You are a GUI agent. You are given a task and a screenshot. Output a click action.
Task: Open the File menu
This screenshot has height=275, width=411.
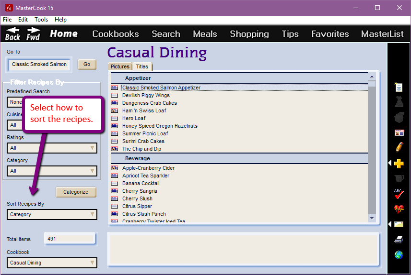click(7, 20)
